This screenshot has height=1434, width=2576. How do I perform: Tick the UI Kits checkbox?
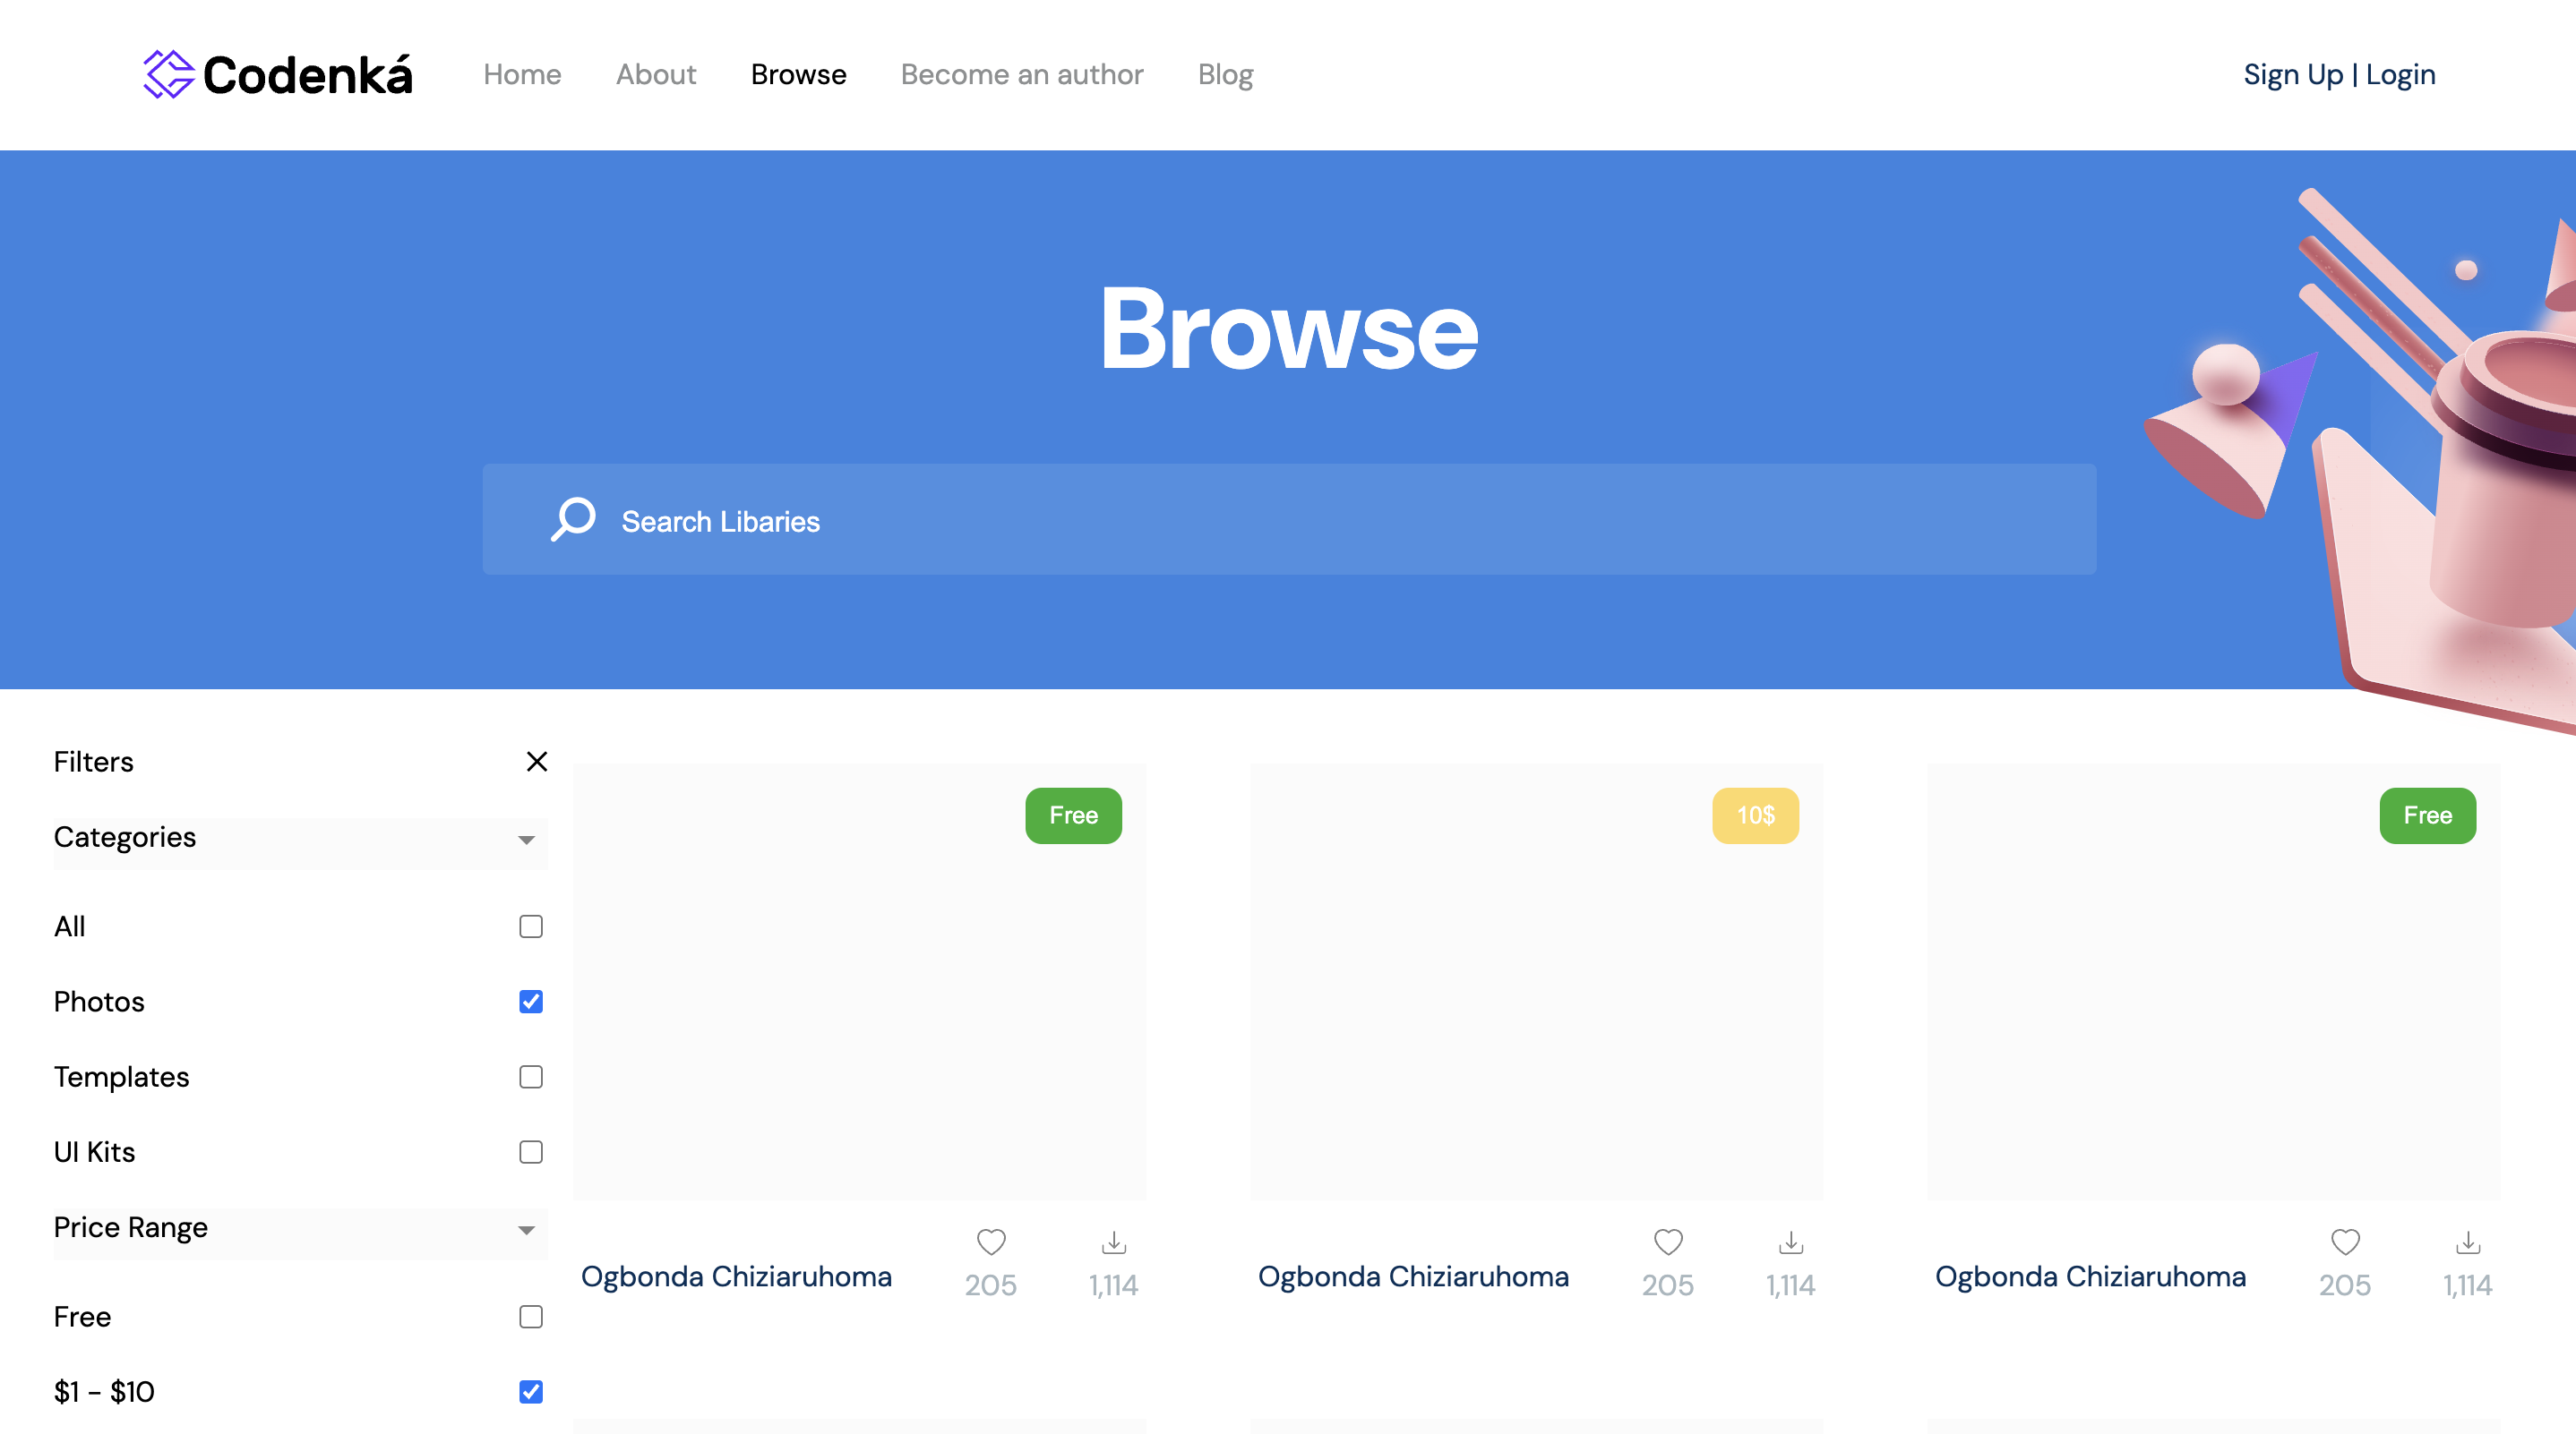click(x=530, y=1151)
